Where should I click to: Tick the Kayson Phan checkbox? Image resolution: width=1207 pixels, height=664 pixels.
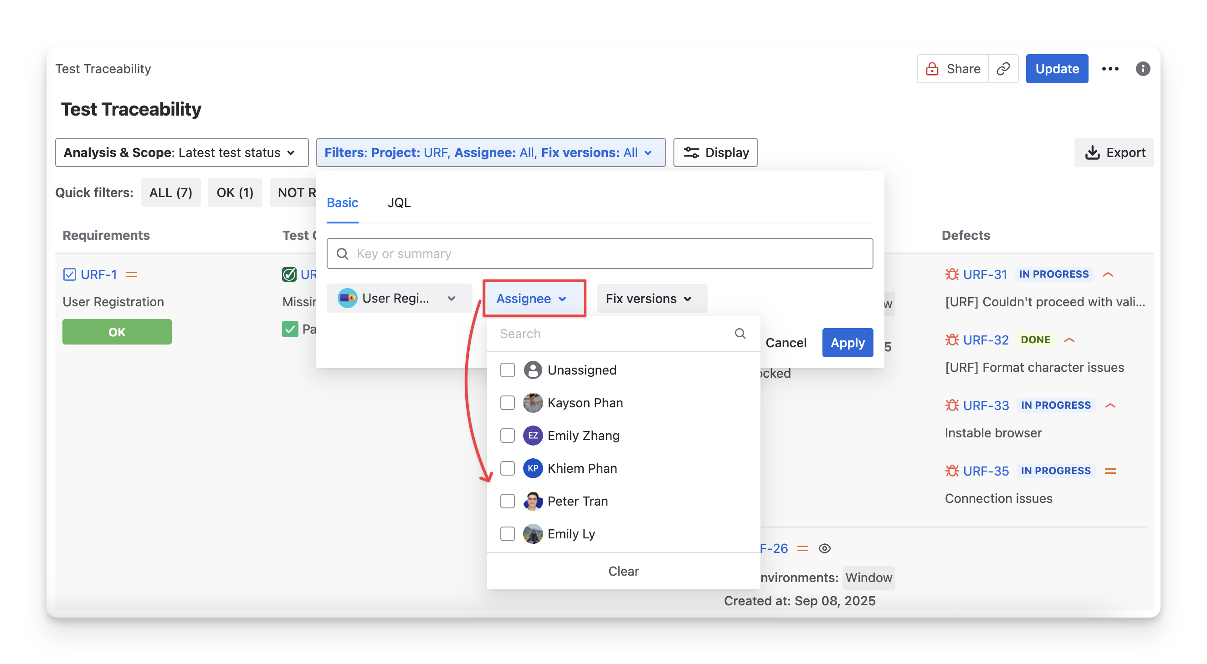pos(508,403)
